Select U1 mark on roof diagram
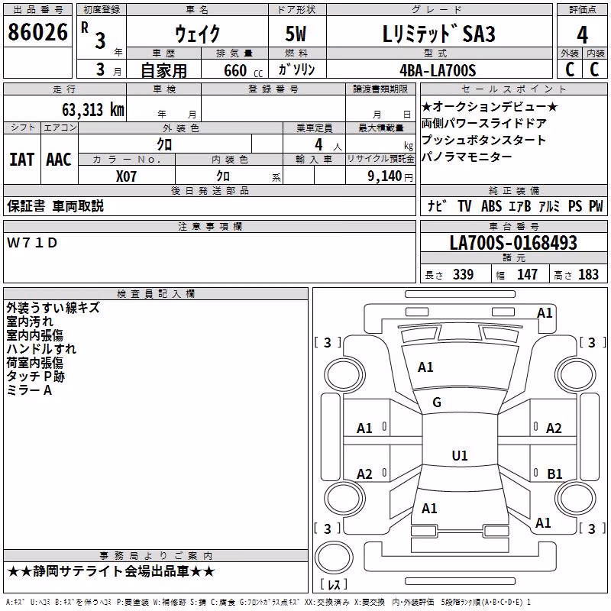 460,455
